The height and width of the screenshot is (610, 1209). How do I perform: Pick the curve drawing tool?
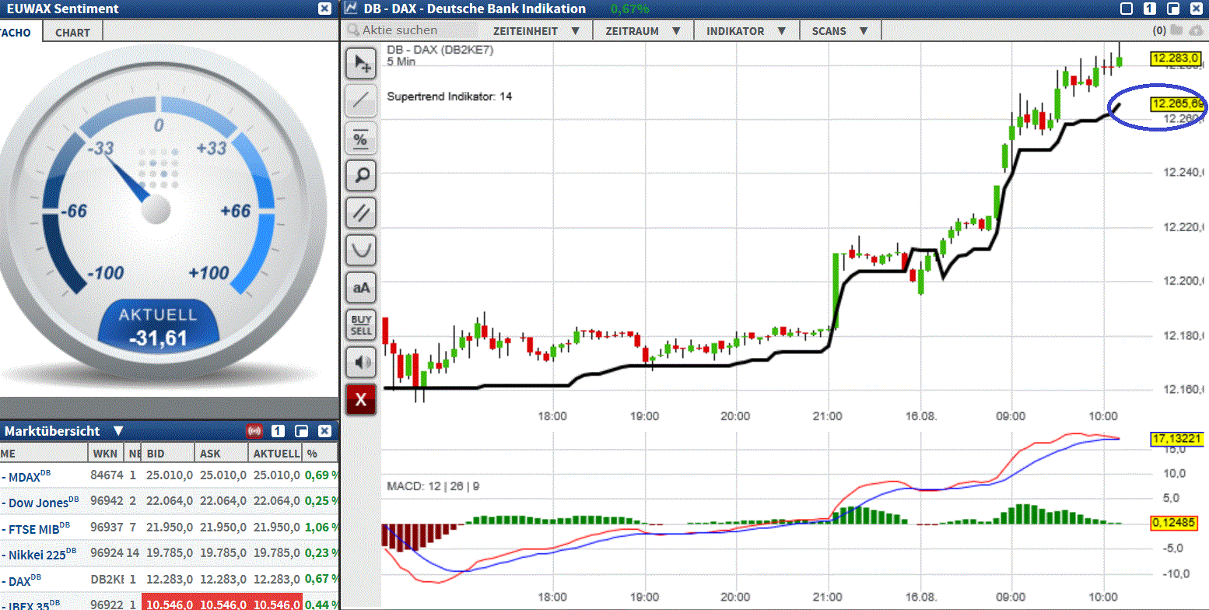pos(360,250)
